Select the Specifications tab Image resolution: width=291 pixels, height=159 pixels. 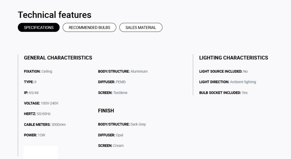(x=39, y=27)
